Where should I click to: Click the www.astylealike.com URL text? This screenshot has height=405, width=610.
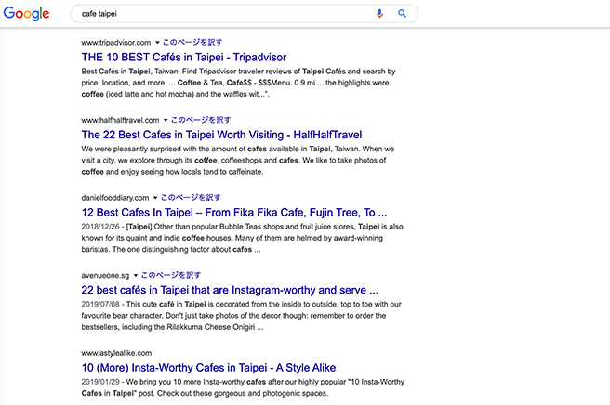[116, 353]
